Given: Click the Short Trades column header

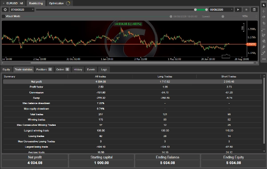Looking at the screenshot, I should [x=229, y=76].
